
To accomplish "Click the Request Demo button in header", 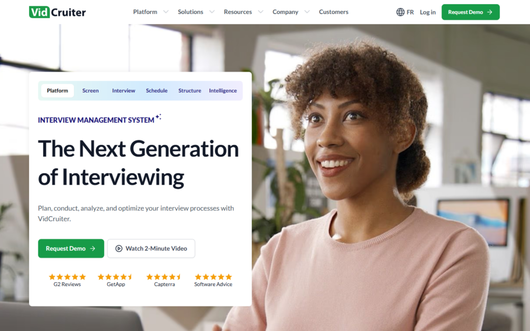I will click(x=470, y=12).
